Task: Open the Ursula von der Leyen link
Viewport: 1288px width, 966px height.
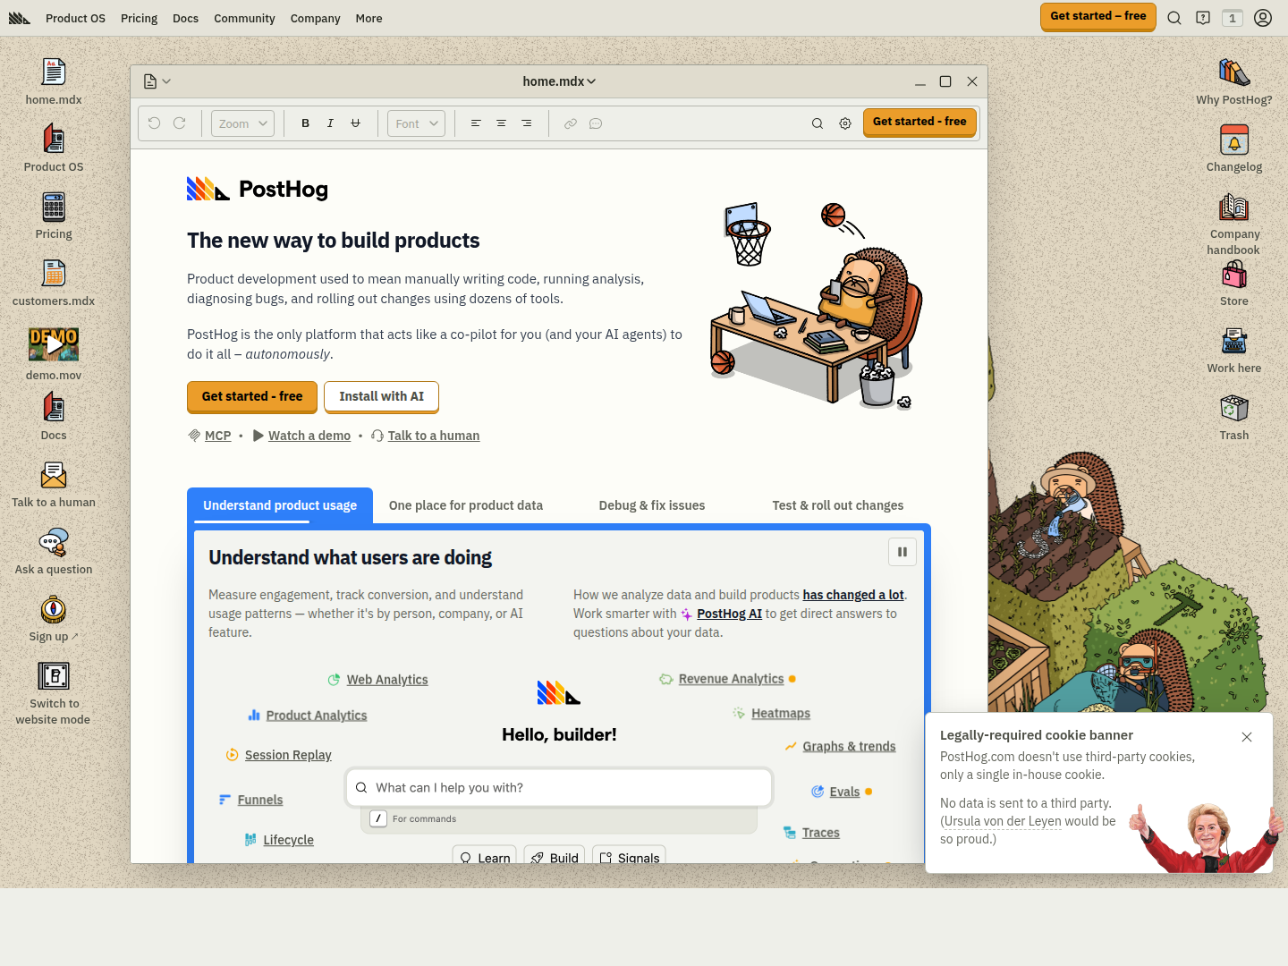Action: [1003, 821]
